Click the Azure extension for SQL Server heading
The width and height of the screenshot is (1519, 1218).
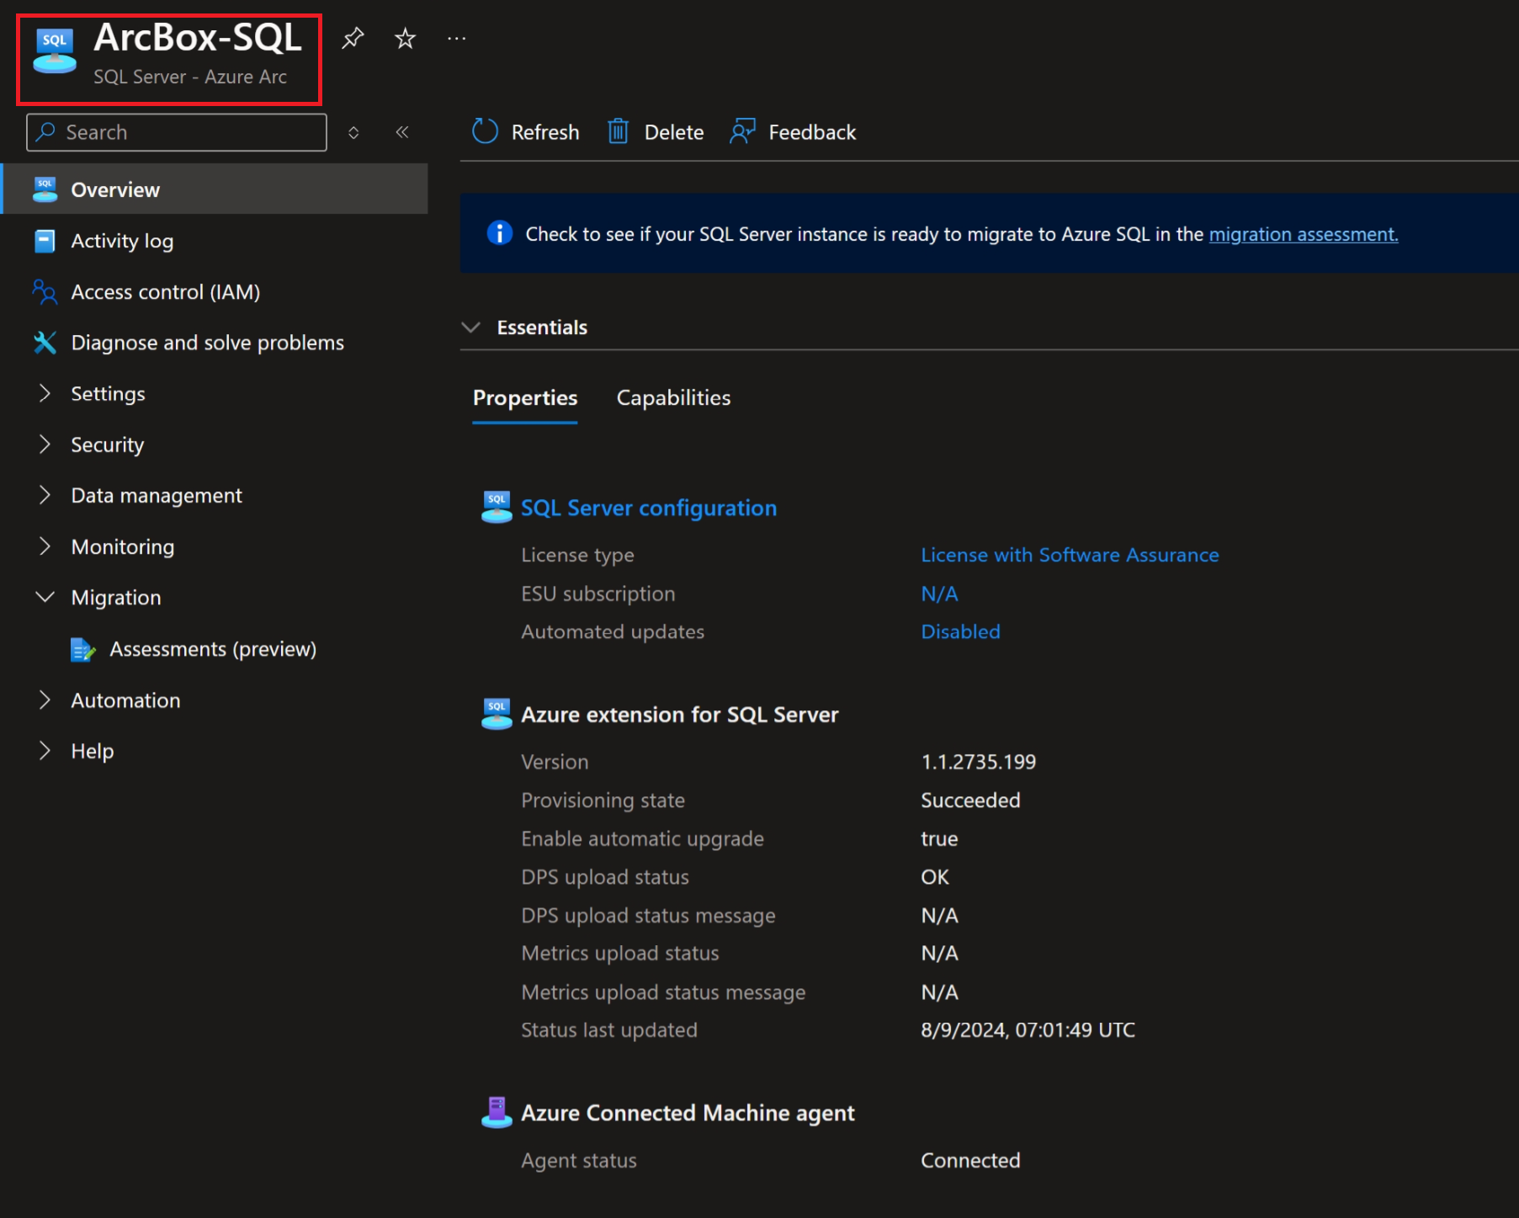pos(680,715)
